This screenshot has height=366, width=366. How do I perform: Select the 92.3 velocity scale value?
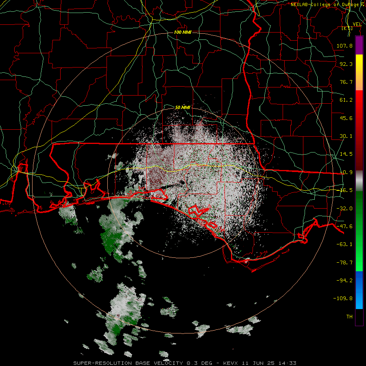[x=346, y=64]
